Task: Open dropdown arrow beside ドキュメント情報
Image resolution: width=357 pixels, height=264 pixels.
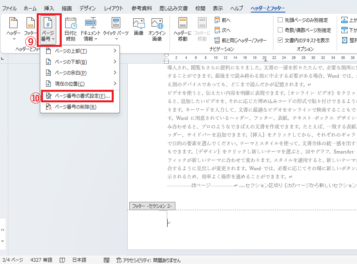Action: tap(96, 39)
